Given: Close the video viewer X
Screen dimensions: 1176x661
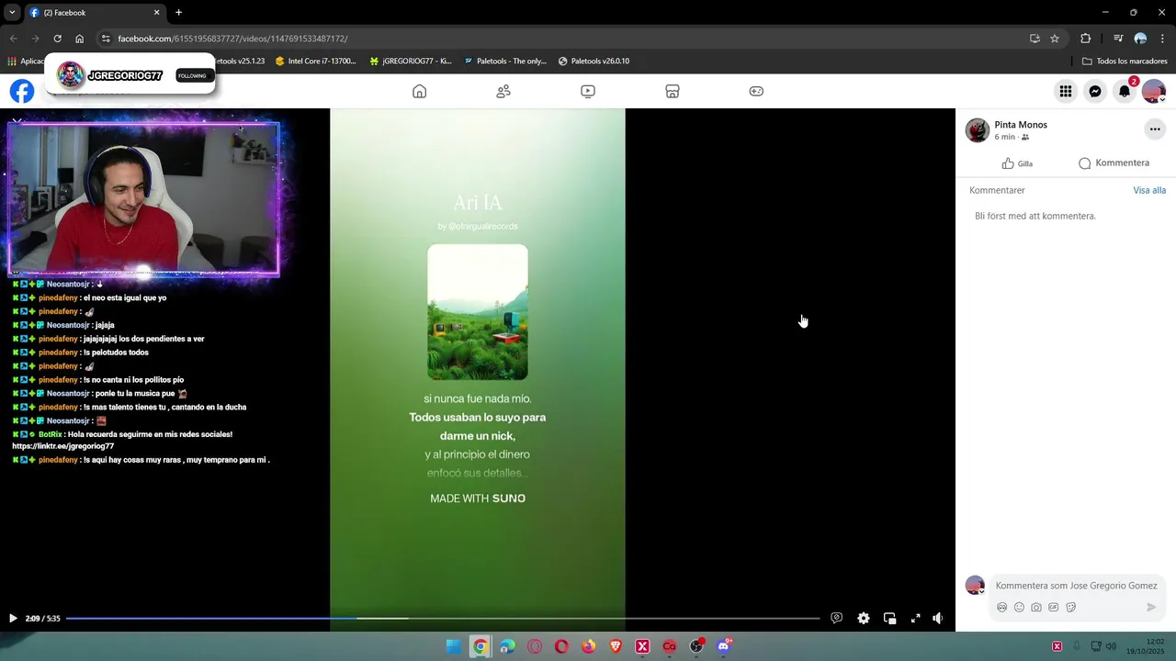Looking at the screenshot, I should tap(17, 120).
